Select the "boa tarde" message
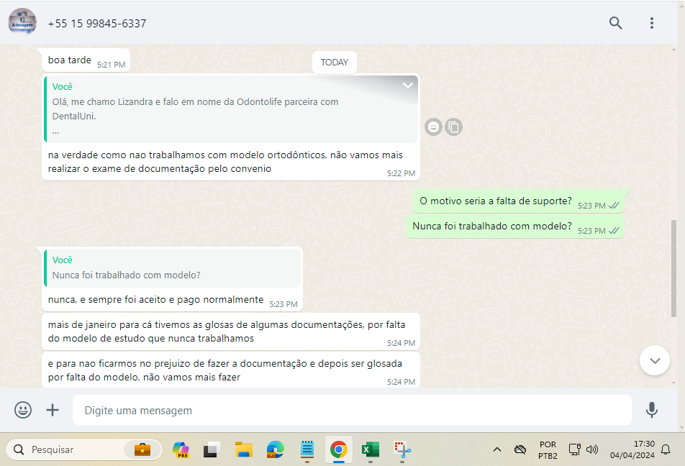The image size is (685, 466). [86, 60]
